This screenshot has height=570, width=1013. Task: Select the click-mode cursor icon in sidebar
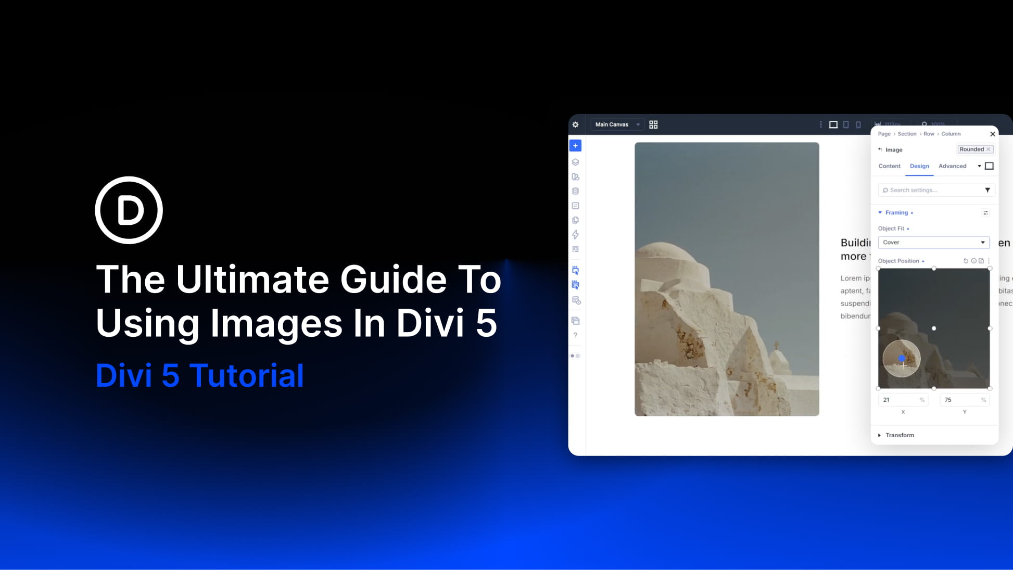pyautogui.click(x=575, y=270)
